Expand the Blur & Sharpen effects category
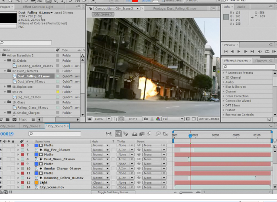277x202 pixels. coord(224,87)
